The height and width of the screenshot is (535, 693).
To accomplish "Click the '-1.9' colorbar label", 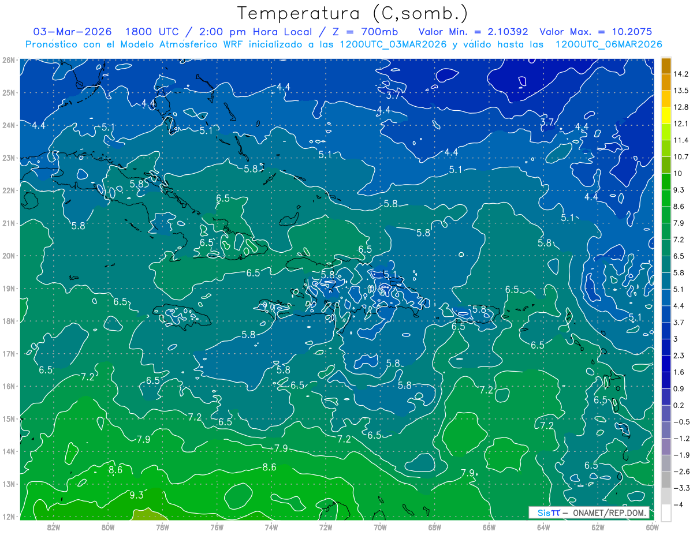I will point(681,455).
